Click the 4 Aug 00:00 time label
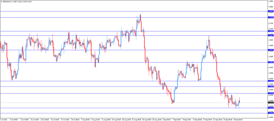This screenshot has width=274, height=121. pyautogui.click(x=85, y=120)
